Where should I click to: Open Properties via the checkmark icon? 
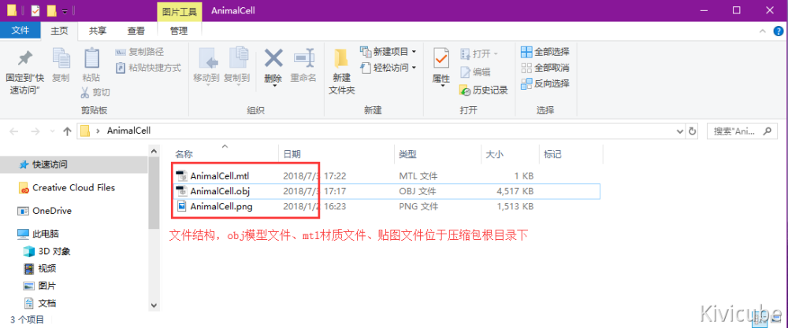(440, 60)
